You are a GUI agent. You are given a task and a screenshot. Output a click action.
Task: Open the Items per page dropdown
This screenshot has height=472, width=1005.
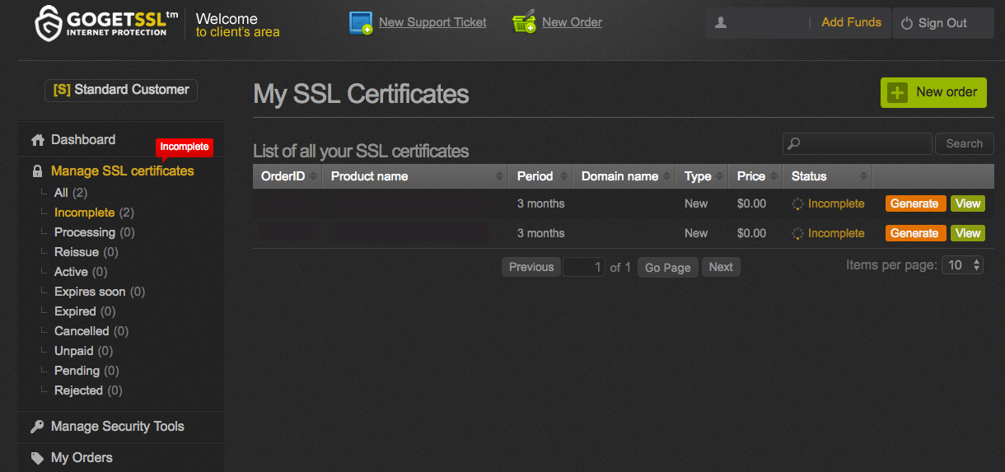pyautogui.click(x=963, y=265)
